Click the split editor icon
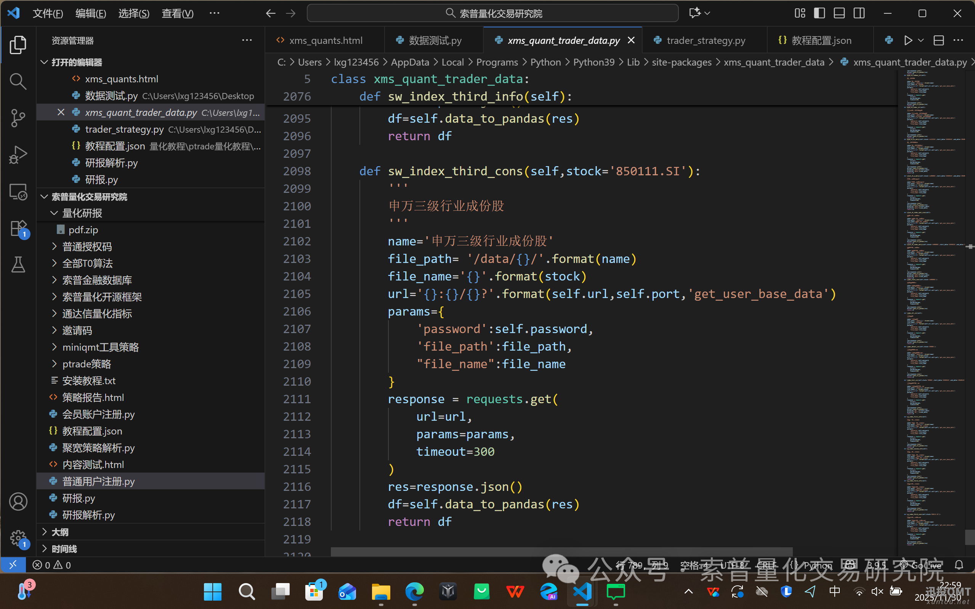 pos(938,40)
